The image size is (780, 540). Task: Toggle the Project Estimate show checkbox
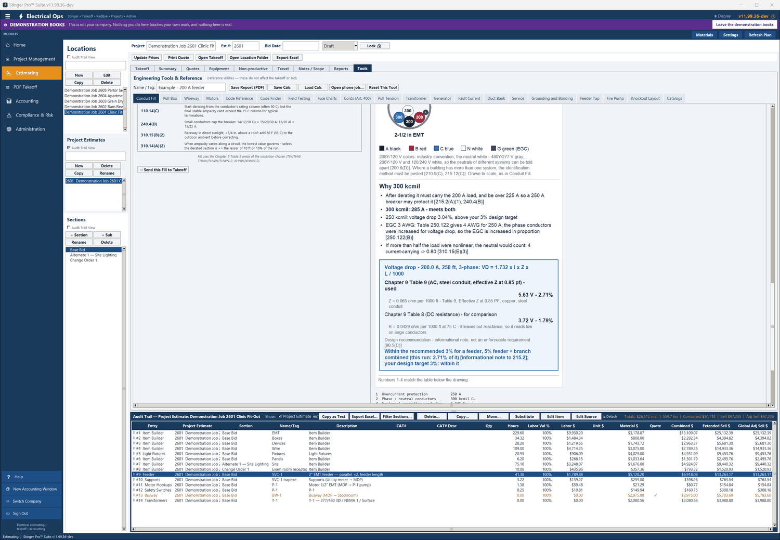(280, 416)
